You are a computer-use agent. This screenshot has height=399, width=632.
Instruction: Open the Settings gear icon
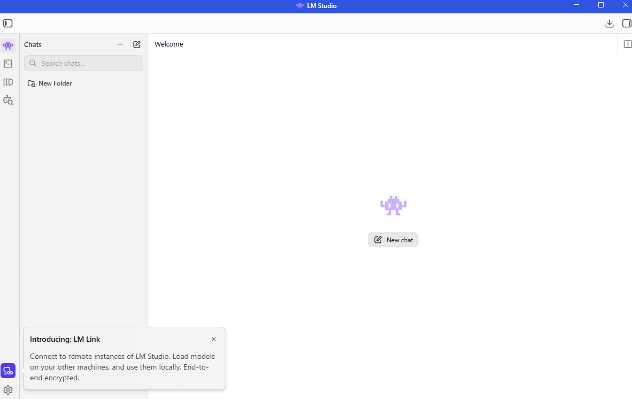point(8,390)
